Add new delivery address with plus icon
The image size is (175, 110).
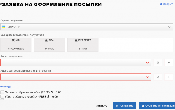point(169,77)
